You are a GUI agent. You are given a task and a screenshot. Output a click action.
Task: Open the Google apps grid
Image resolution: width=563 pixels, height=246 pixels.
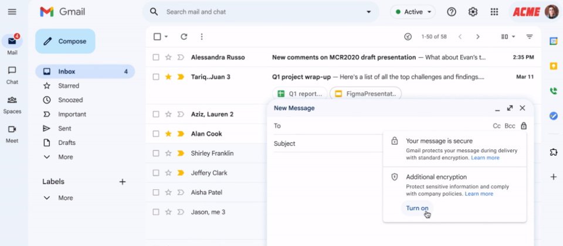click(x=494, y=12)
